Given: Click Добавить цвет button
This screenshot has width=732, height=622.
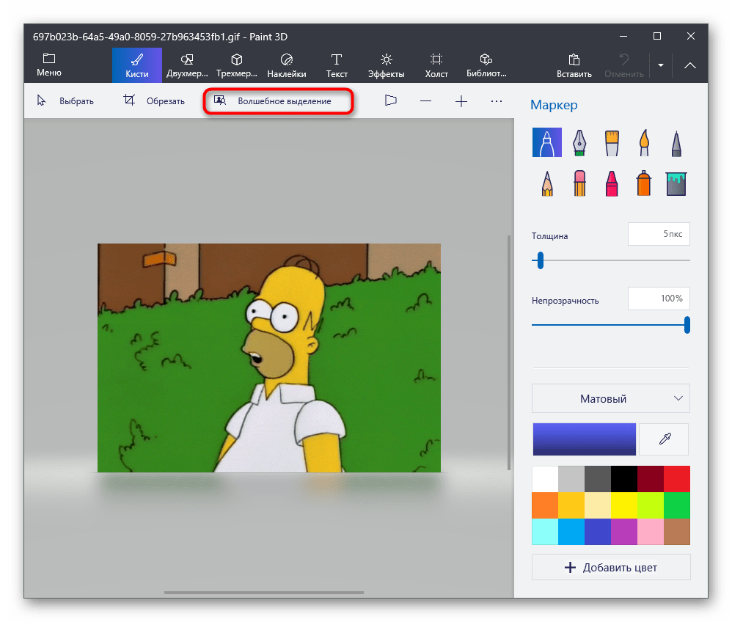Looking at the screenshot, I should pyautogui.click(x=610, y=568).
